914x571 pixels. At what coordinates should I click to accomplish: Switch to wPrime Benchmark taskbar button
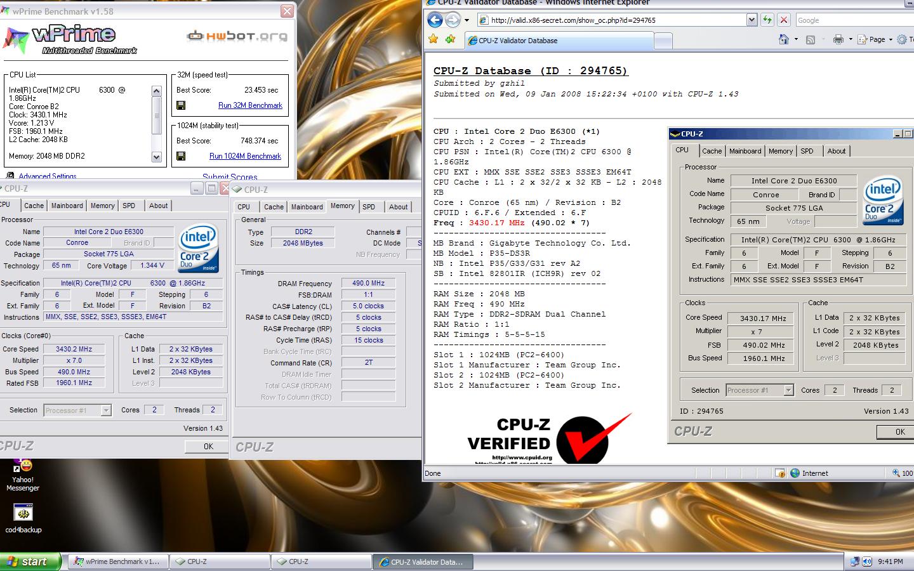click(119, 561)
